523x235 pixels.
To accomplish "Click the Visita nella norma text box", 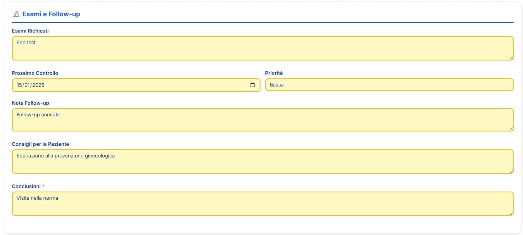I will click(x=262, y=204).
